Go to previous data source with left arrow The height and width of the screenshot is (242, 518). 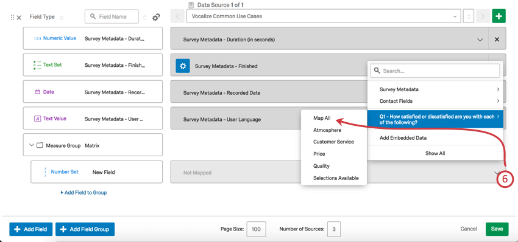(x=178, y=16)
